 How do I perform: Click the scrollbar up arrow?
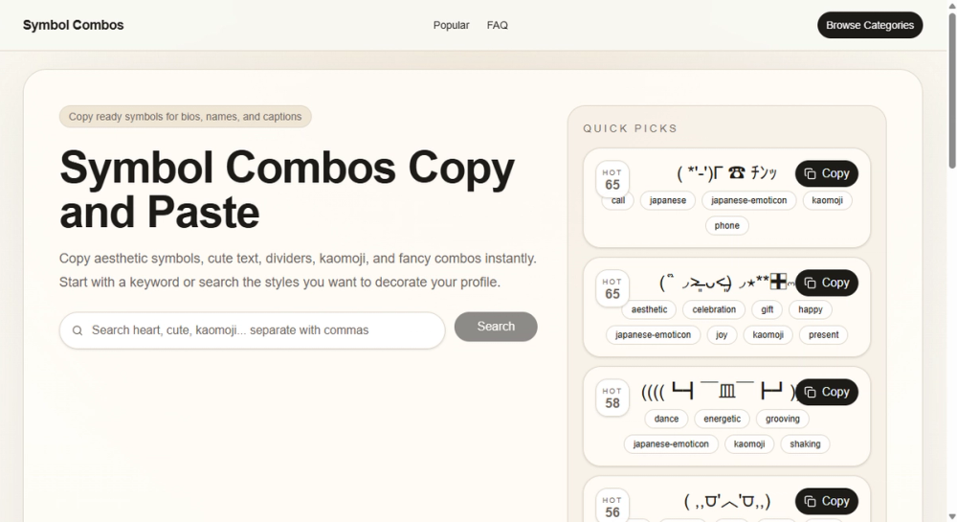[951, 6]
